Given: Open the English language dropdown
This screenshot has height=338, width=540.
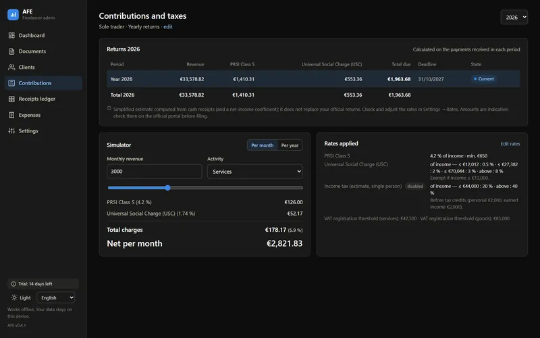Looking at the screenshot, I should coord(56,297).
